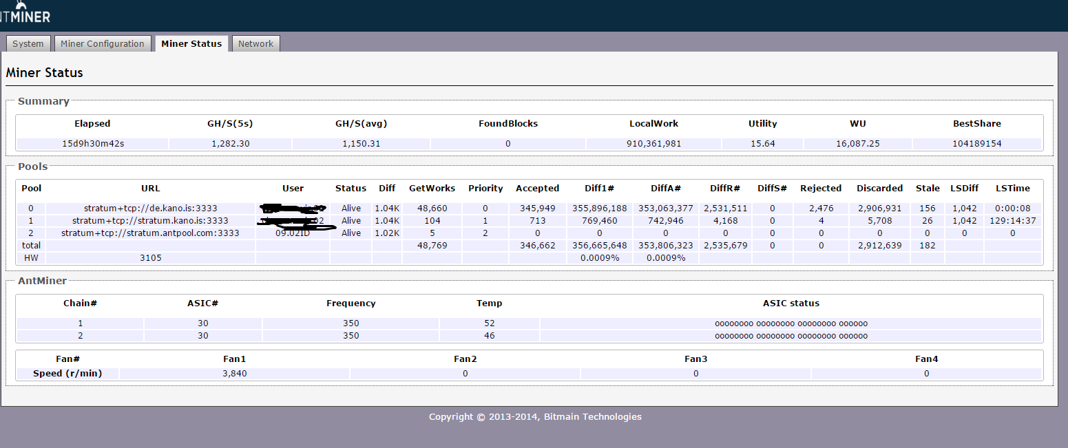The image size is (1068, 448).
Task: Click the Accepted column header in Pools
Action: pyautogui.click(x=537, y=188)
